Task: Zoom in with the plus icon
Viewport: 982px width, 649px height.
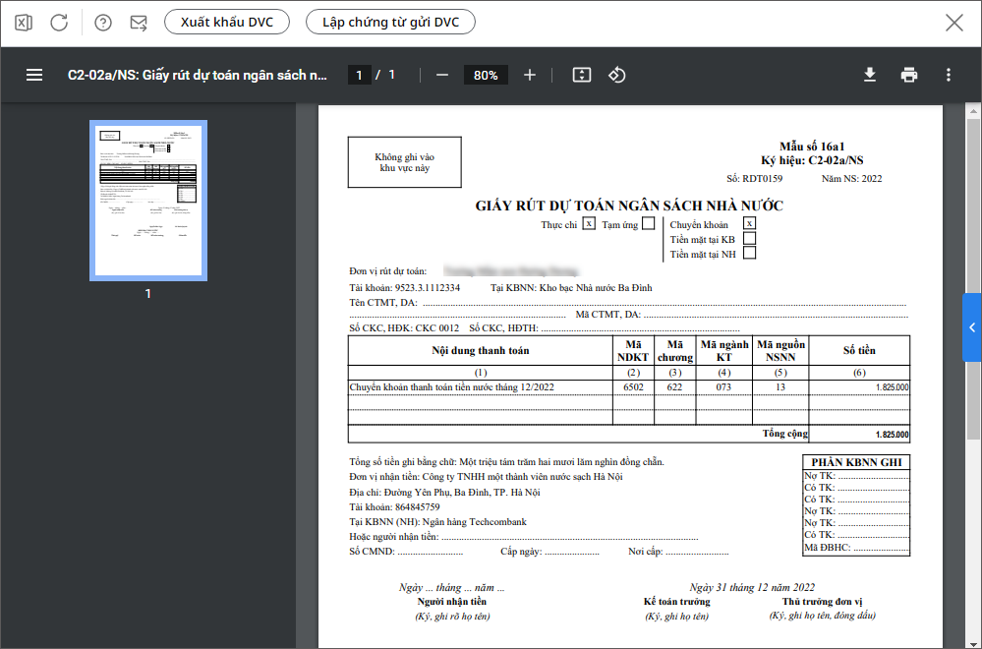Action: [530, 75]
